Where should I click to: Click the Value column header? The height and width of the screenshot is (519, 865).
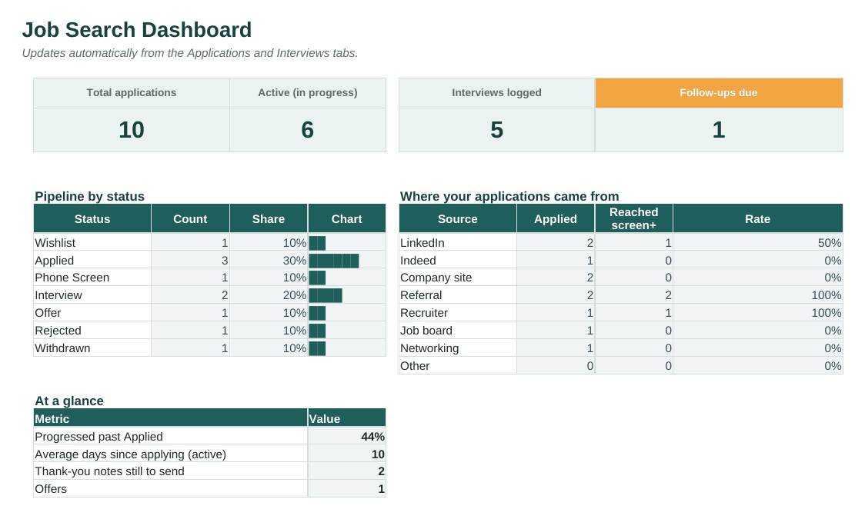tap(347, 418)
